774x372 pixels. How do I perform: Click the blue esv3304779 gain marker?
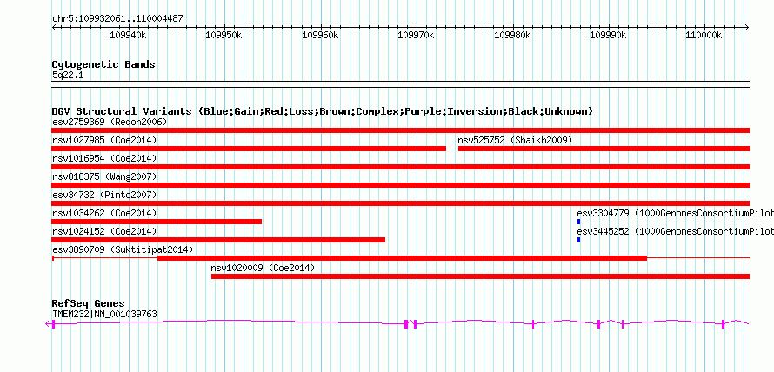pyautogui.click(x=578, y=222)
